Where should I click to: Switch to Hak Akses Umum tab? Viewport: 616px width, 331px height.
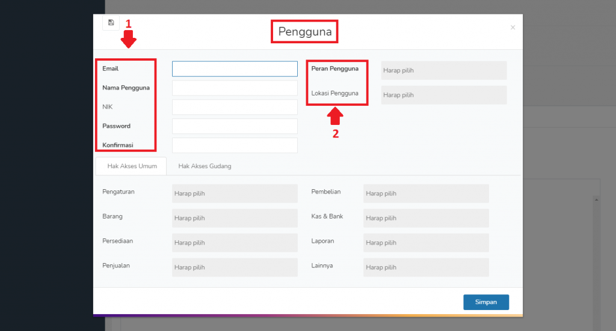point(132,166)
